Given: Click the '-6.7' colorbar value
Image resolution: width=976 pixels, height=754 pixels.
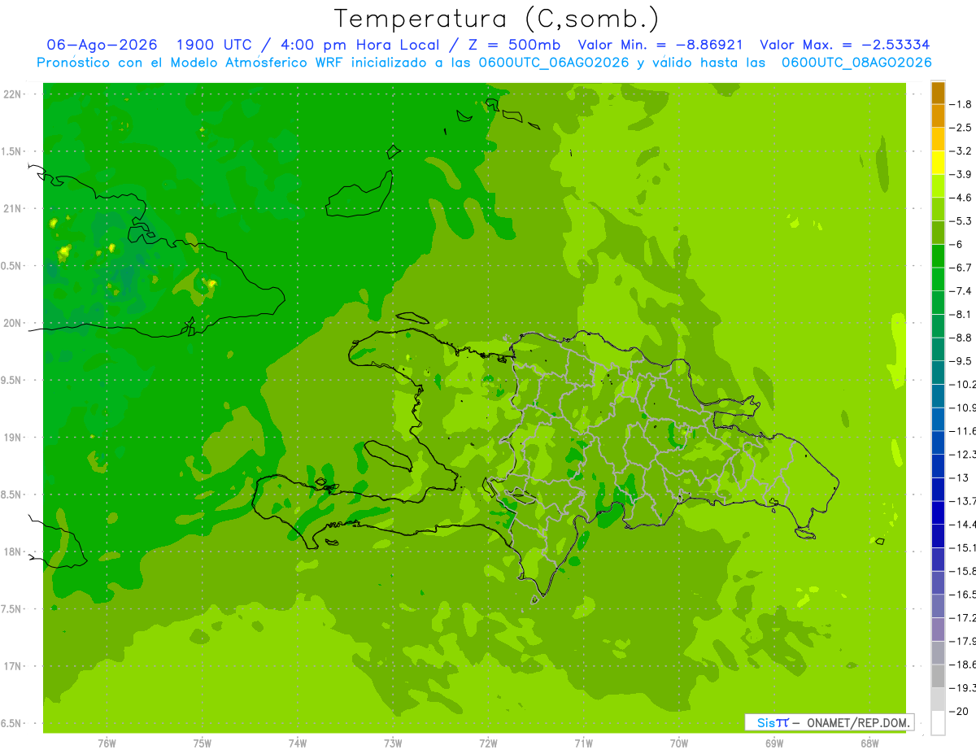Looking at the screenshot, I should [961, 268].
